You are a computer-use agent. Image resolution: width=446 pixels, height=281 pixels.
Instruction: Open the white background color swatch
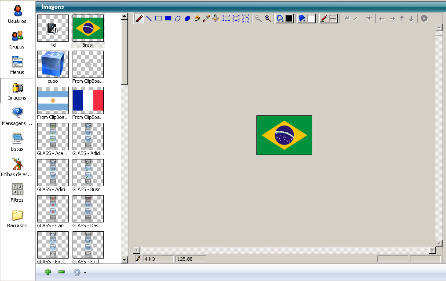click(x=311, y=18)
